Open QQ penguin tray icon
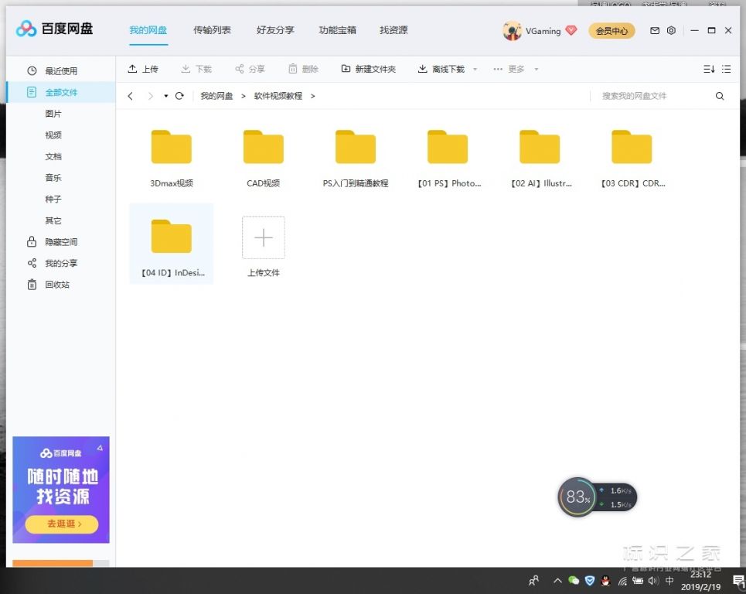The width and height of the screenshot is (746, 594). coord(605,580)
